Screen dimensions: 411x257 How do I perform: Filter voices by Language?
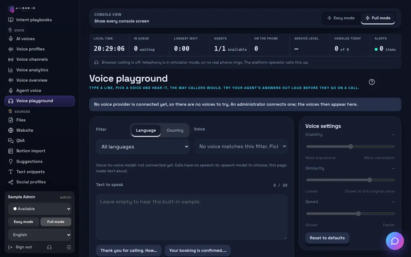(146, 130)
